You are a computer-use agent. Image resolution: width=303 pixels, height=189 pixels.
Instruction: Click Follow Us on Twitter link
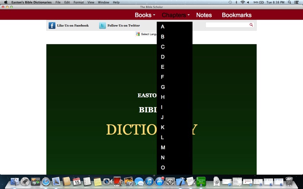(123, 25)
